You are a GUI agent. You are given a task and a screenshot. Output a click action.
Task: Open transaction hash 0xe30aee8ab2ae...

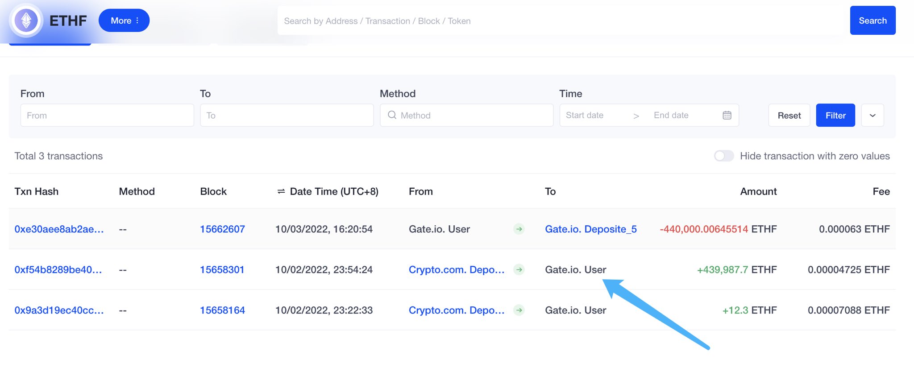(59, 229)
